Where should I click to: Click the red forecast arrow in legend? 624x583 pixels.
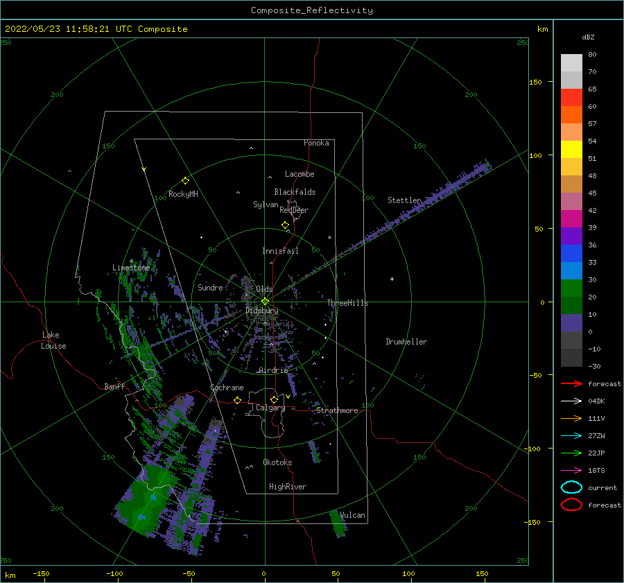(571, 383)
